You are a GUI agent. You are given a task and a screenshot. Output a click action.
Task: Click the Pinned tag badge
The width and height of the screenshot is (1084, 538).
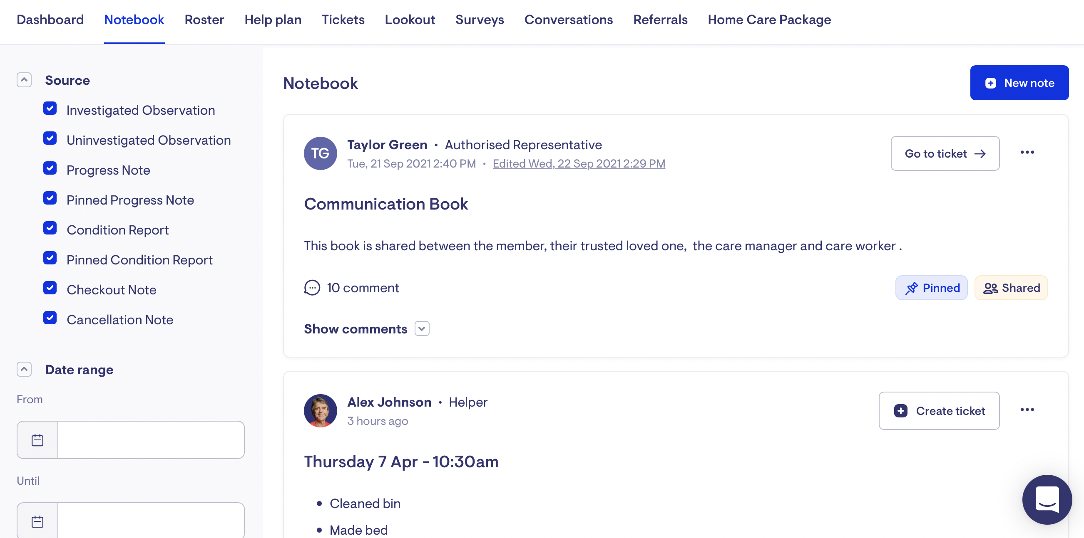click(931, 288)
